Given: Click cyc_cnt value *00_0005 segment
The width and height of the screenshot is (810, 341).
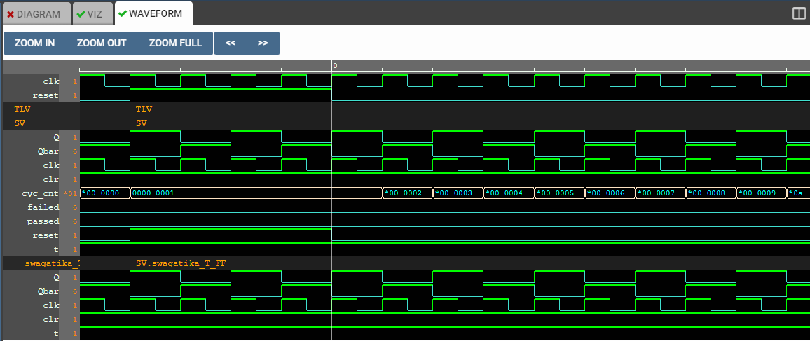Looking at the screenshot, I should tap(559, 193).
